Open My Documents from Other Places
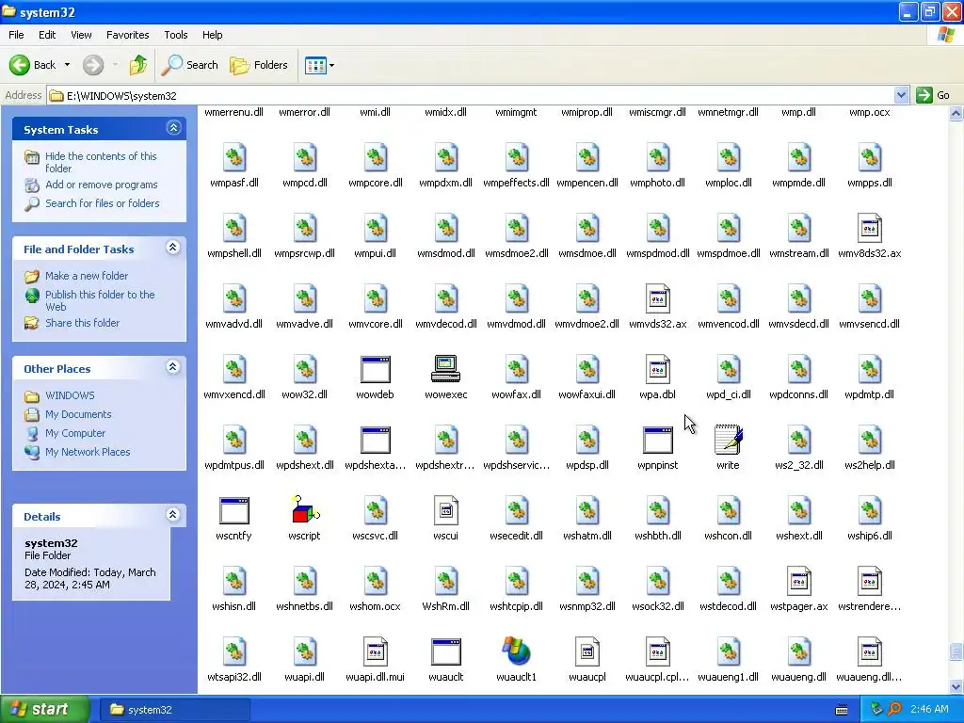The height and width of the screenshot is (723, 964). click(78, 414)
